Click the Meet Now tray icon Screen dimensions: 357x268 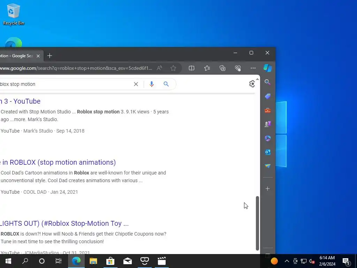point(295,261)
